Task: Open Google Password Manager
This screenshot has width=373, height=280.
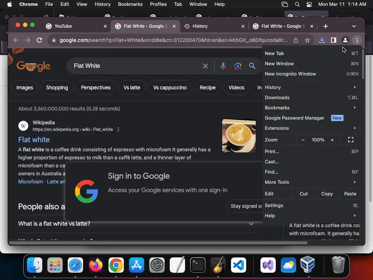Action: [312, 118]
